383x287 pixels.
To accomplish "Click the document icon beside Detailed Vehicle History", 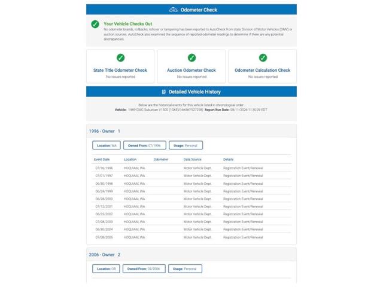I will 163,92.
